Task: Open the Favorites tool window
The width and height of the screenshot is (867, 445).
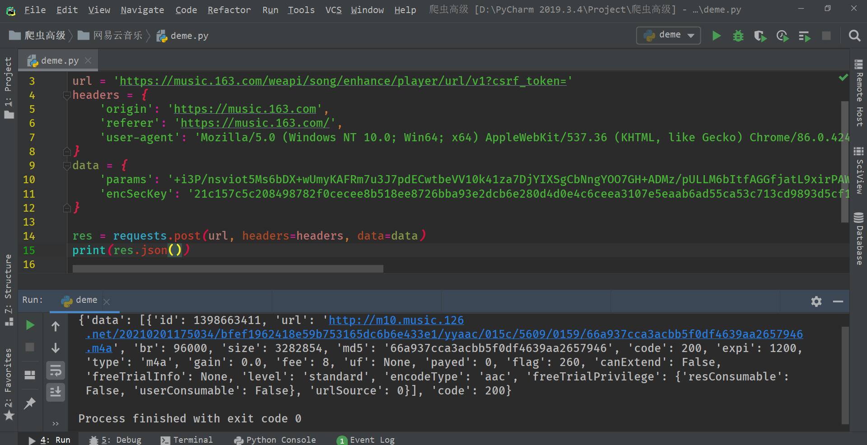Action: point(9,384)
